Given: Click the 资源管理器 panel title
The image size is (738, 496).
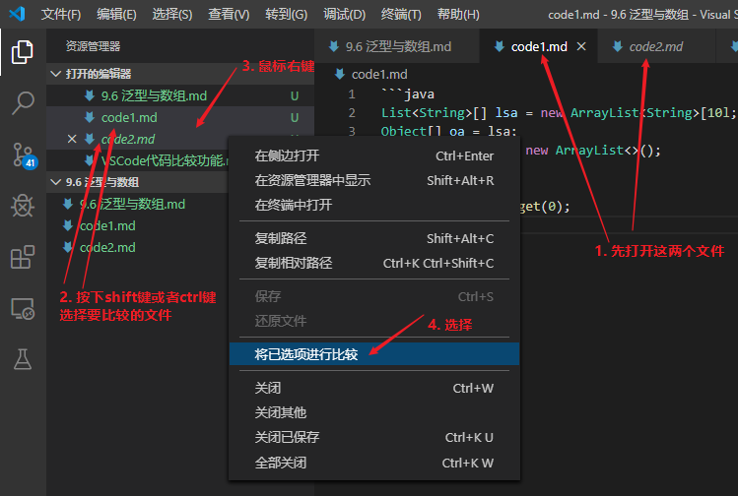Looking at the screenshot, I should (x=94, y=46).
